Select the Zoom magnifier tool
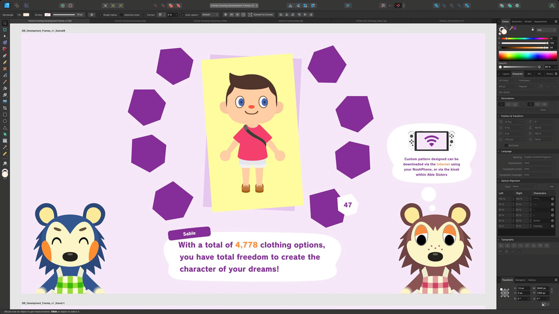 5,163
